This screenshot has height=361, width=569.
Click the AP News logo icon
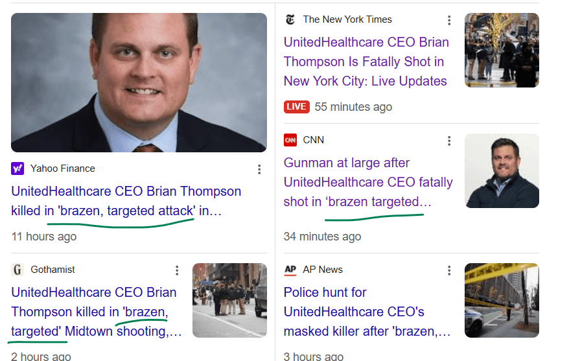pyautogui.click(x=290, y=270)
